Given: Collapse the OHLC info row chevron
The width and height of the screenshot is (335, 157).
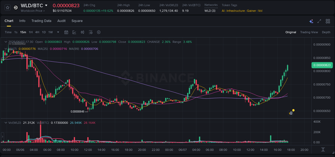Looking at the screenshot, I should tap(6, 42).
